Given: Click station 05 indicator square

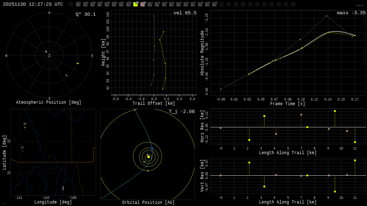Looking at the screenshot, I should [107, 4].
